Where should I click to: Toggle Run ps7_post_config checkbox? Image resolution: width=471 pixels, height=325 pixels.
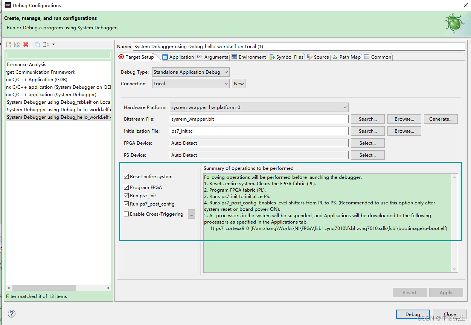point(127,204)
